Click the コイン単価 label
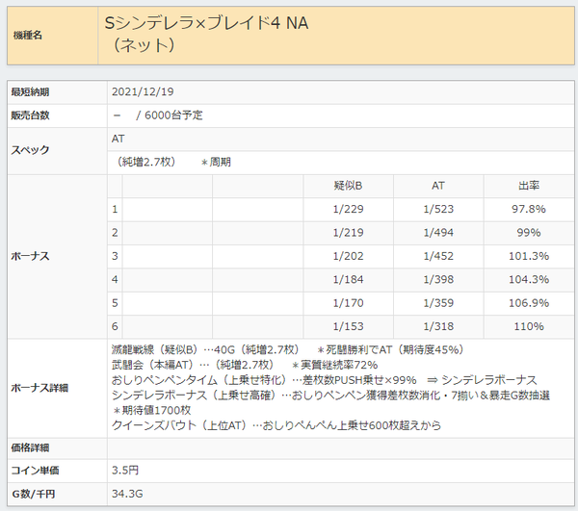 35,471
